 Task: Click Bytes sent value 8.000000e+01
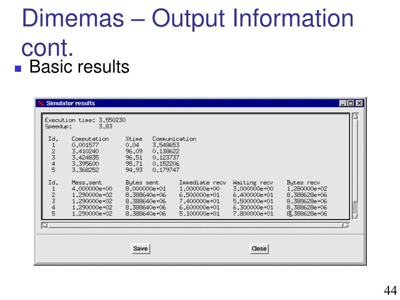click(x=146, y=189)
